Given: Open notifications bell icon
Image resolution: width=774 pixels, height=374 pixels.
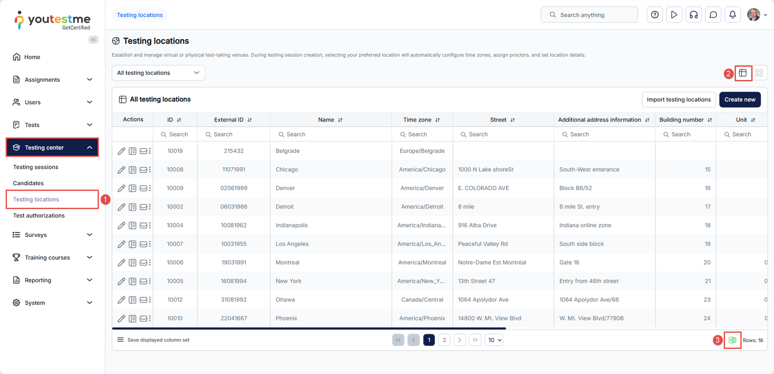Looking at the screenshot, I should point(732,15).
